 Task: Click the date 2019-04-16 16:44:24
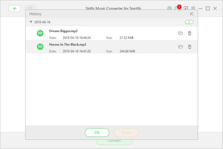[x=77, y=38]
